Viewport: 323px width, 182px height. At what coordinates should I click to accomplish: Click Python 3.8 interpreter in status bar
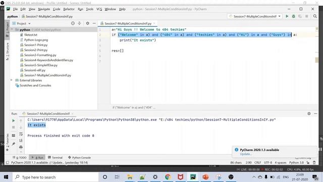[296, 163]
